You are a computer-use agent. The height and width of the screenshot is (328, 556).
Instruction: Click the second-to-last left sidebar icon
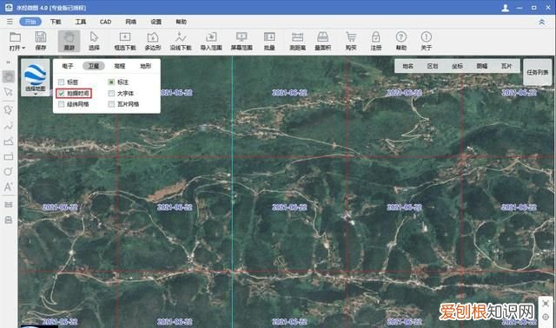pos(9,205)
